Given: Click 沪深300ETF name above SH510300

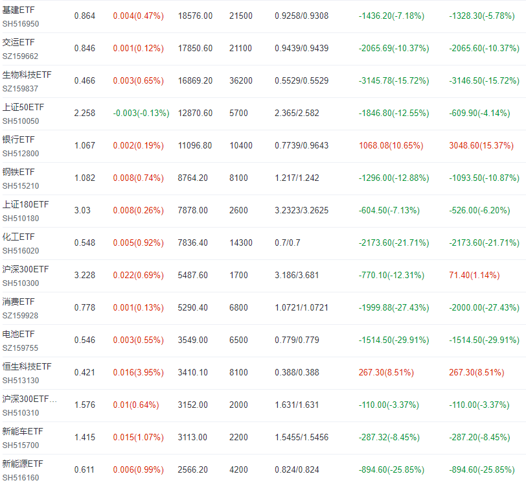Looking at the screenshot, I should click(25, 269).
